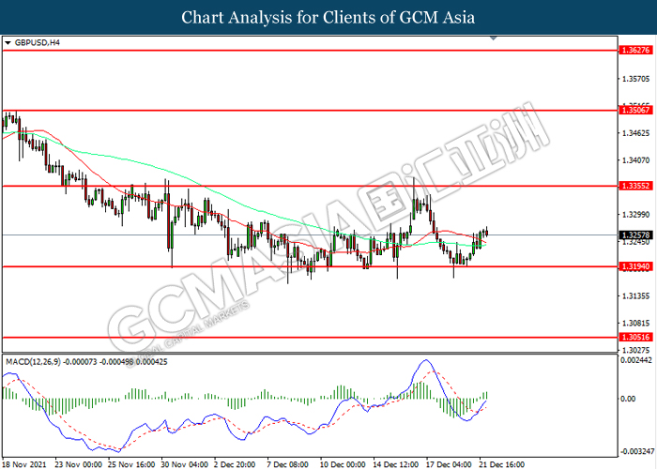Click the Chart Analysis for Clients title
657x469 pixels.
click(328, 17)
